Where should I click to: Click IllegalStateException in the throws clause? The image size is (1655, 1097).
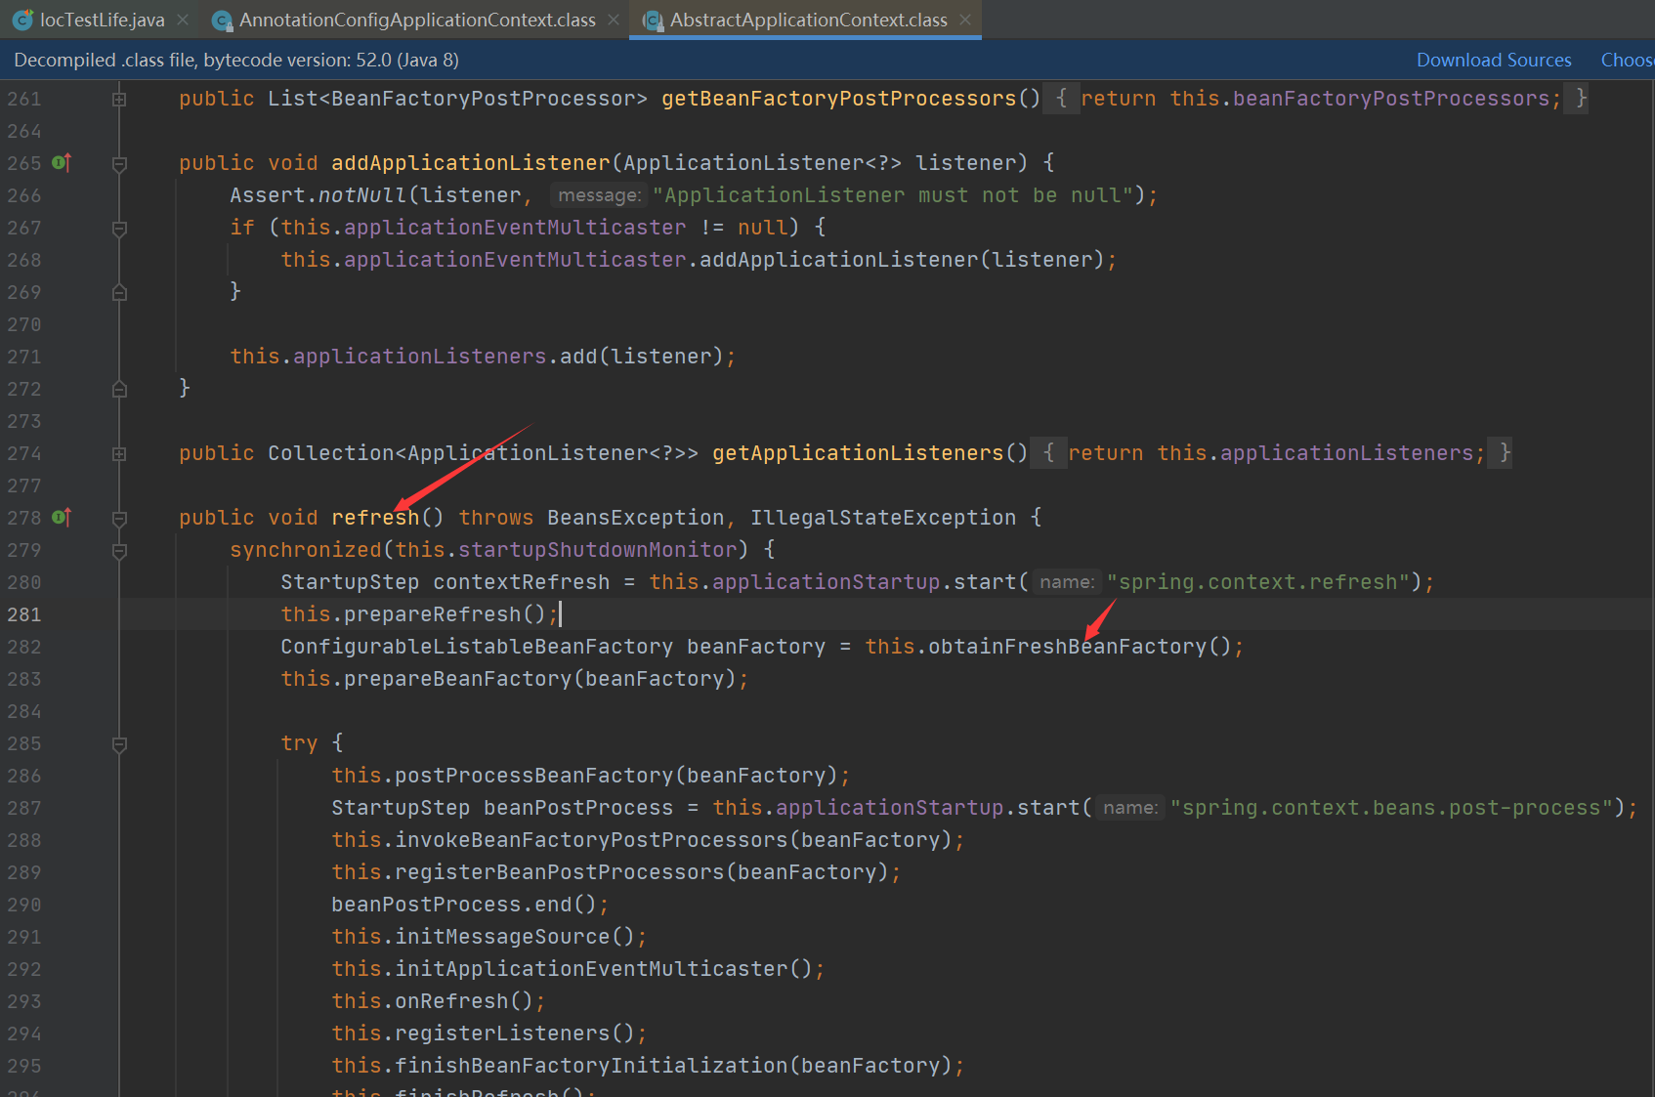pos(883,518)
